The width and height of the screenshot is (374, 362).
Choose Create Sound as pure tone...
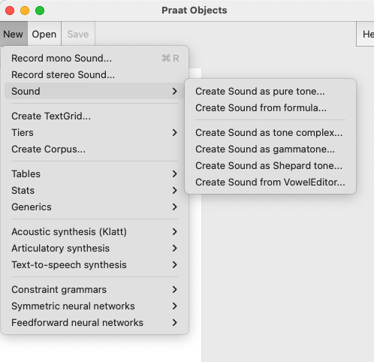(x=270, y=92)
